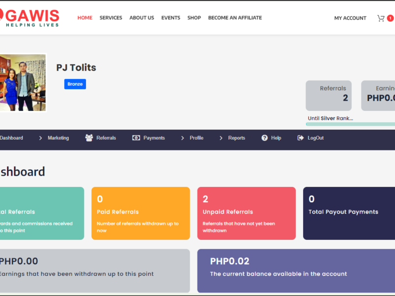Click the LogOut arrow icon

[x=301, y=138]
